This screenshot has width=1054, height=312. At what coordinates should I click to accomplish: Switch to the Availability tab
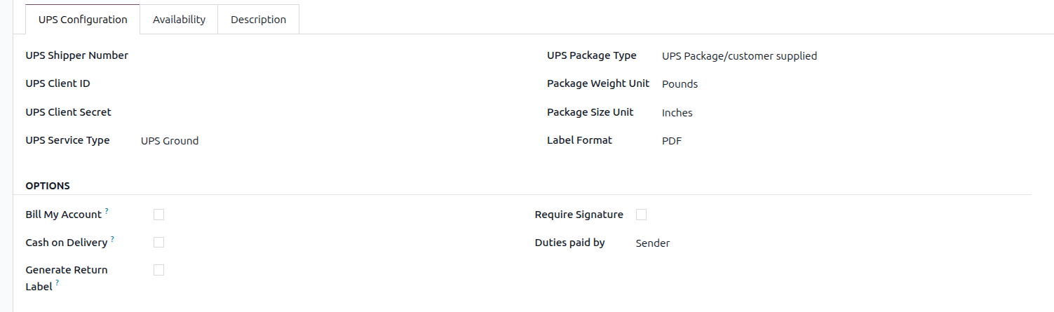tap(179, 20)
